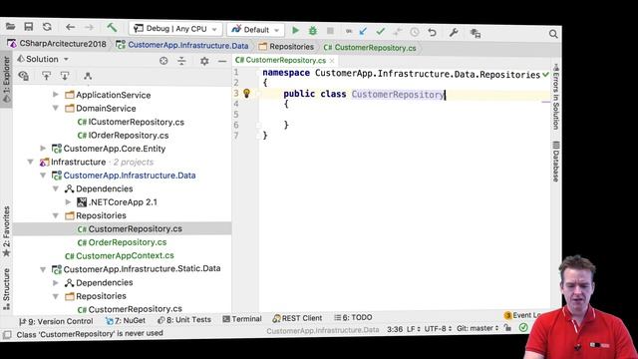Click the green inspection status circle

click(523, 328)
